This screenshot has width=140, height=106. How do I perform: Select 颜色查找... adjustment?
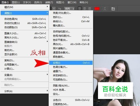click(71, 57)
